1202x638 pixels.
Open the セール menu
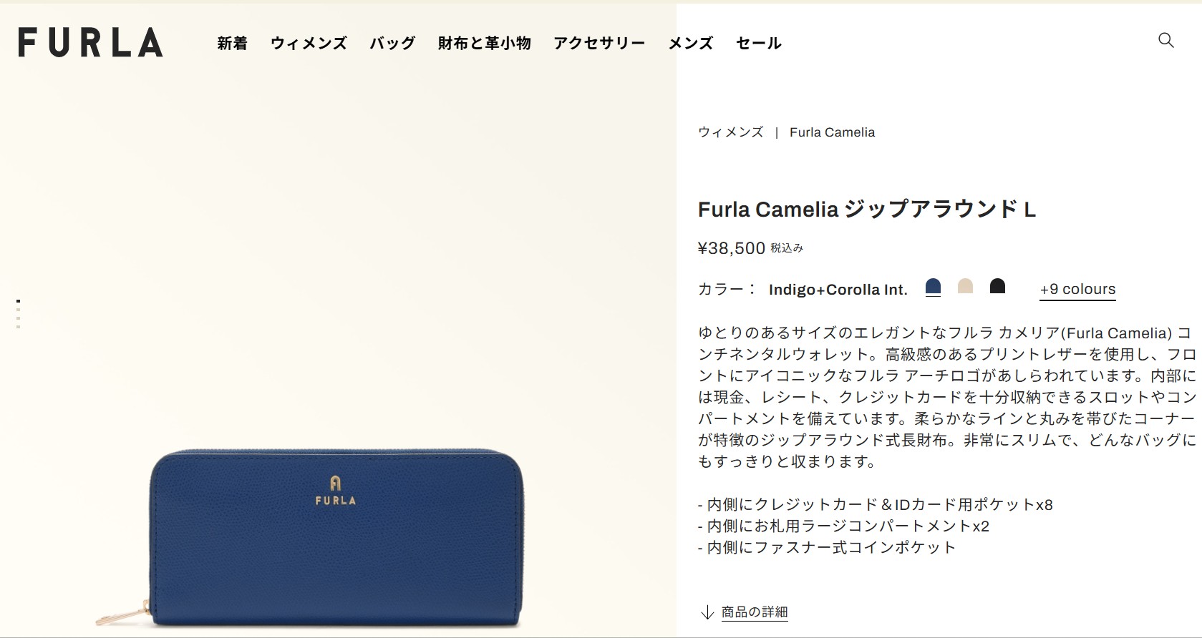(759, 43)
